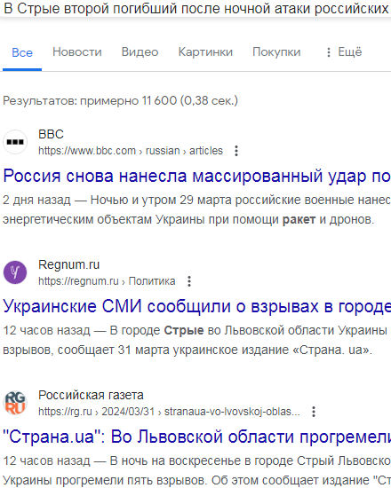Open three-dot options for BBC result
Image resolution: width=391 pixels, height=488 pixels.
[236, 151]
